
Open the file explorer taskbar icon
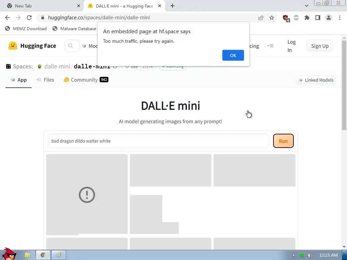click(x=27, y=255)
